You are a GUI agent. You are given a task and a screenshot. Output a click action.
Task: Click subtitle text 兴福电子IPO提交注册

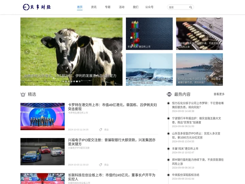pyautogui.click(x=79, y=148)
